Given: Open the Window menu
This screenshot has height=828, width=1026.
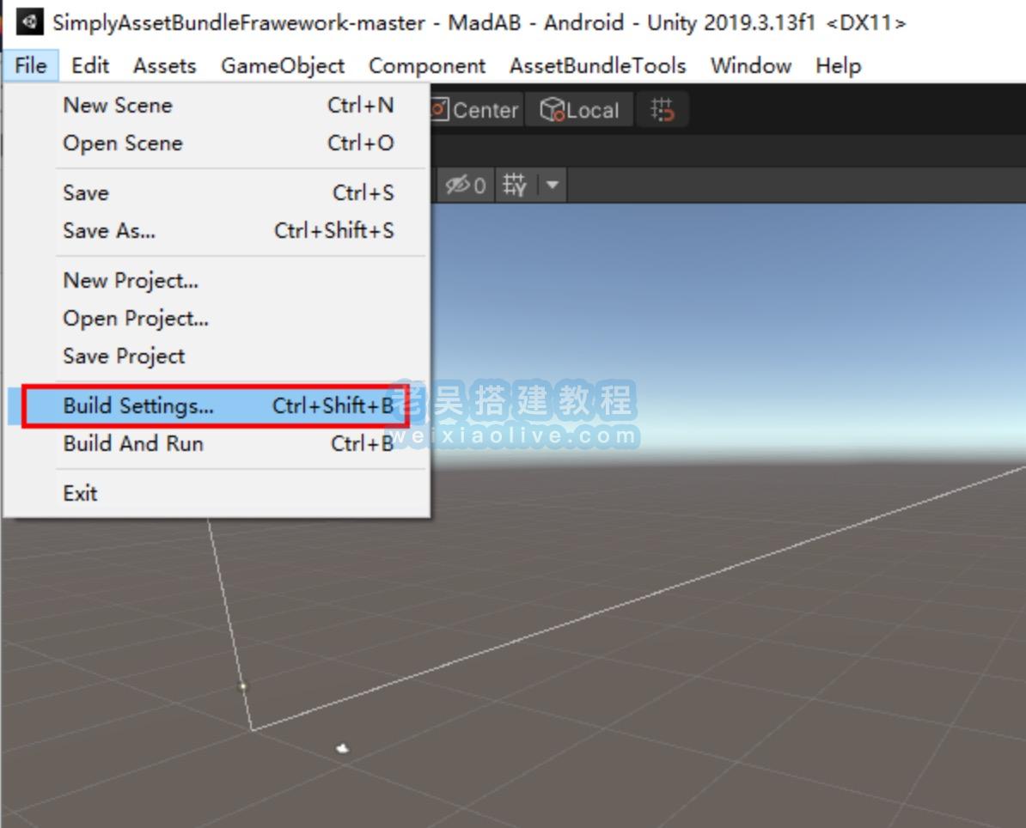Looking at the screenshot, I should point(750,65).
